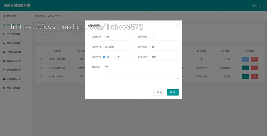The width and height of the screenshot is (267, 136).
Task: Click the delete trash icon in row 3
Action: point(255,77)
